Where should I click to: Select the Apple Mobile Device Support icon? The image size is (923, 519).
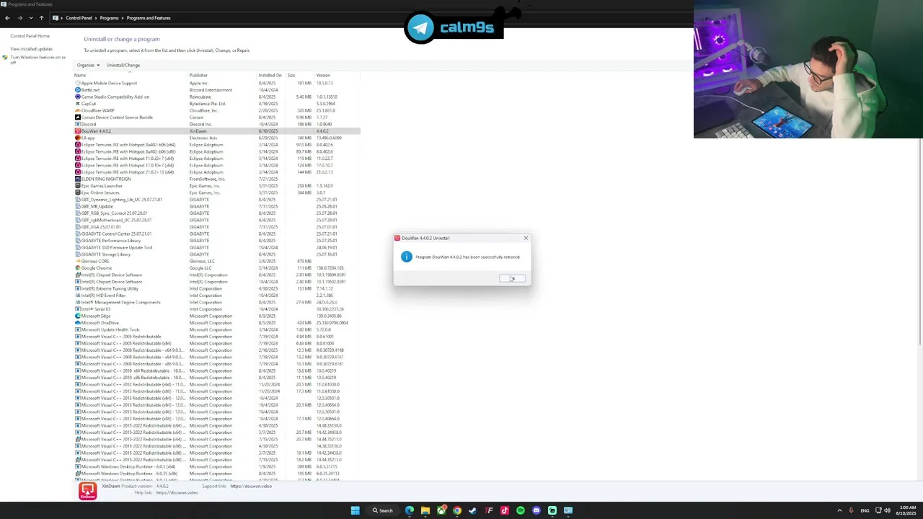(78, 83)
